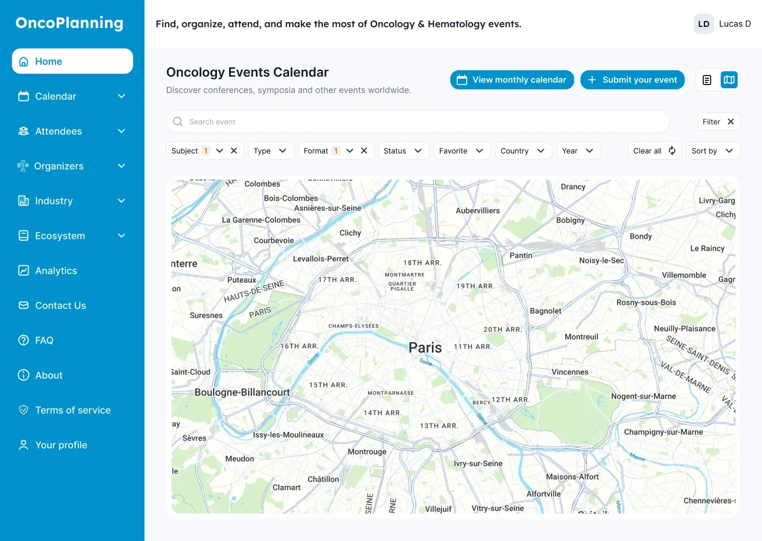
Task: Open the Format filter dropdown
Action: [350, 151]
